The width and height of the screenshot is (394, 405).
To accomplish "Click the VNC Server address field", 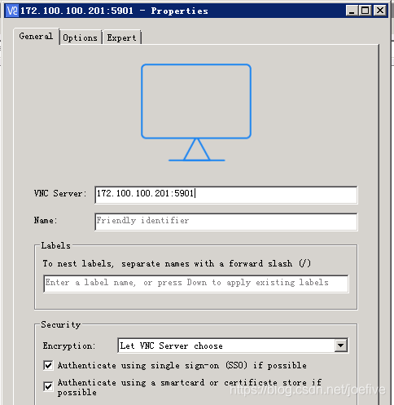I will point(226,195).
